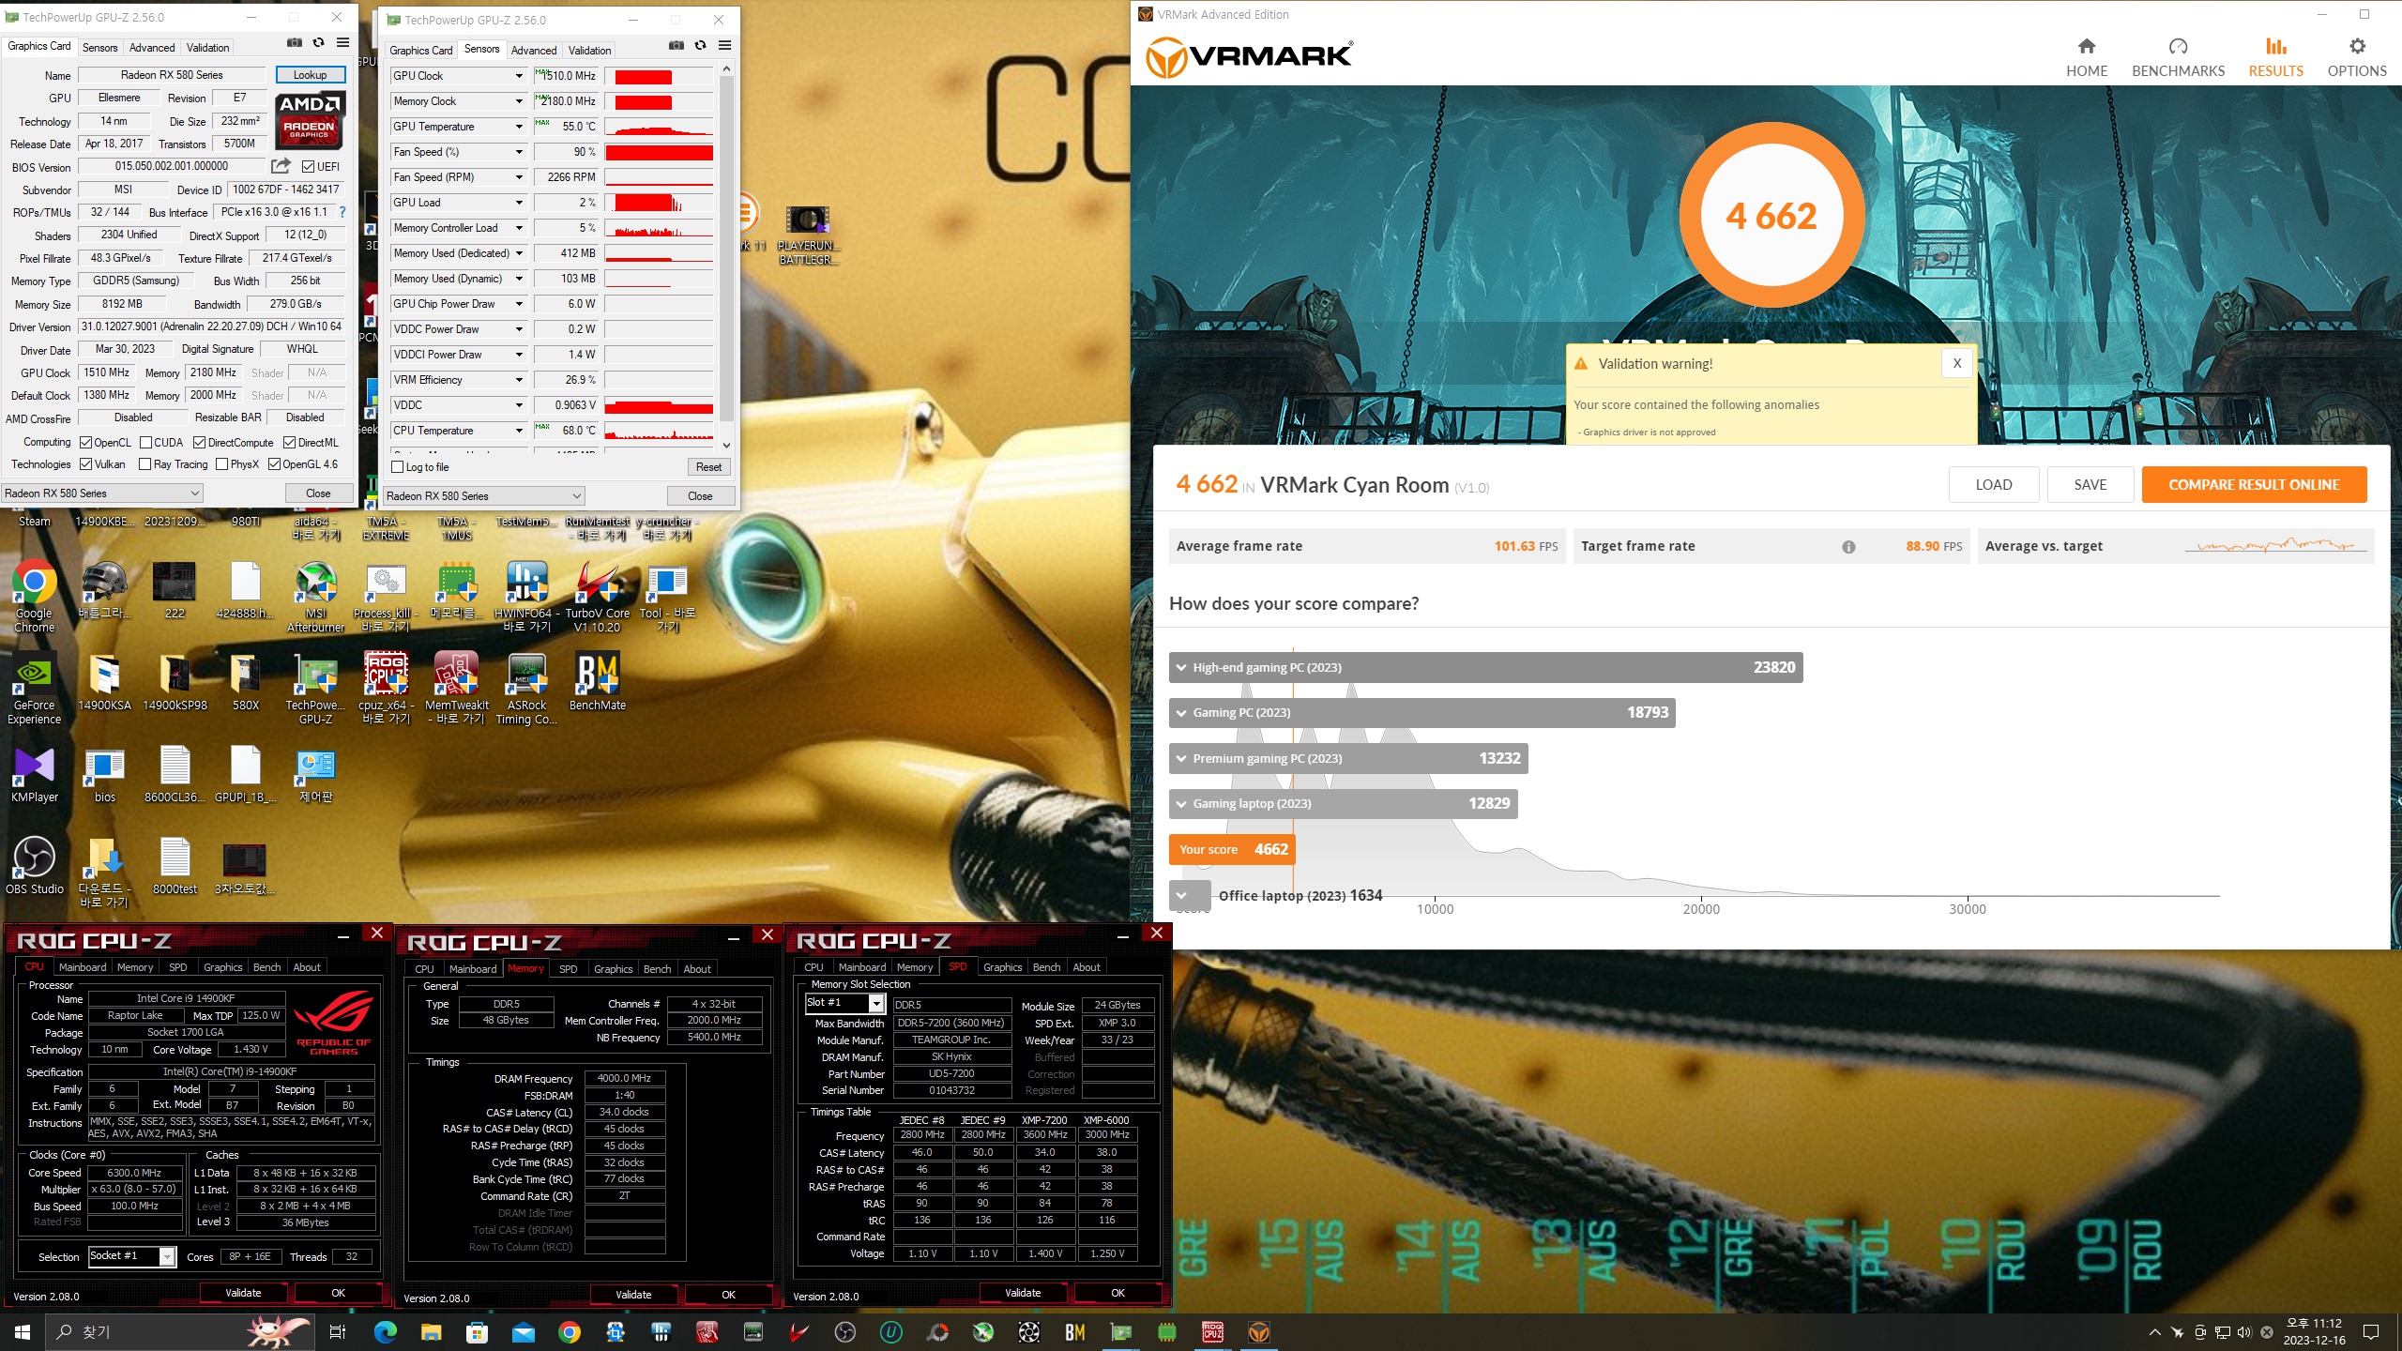2402x1351 pixels.
Task: Open VRMark OPTIONS gear
Action: pos(2357,46)
